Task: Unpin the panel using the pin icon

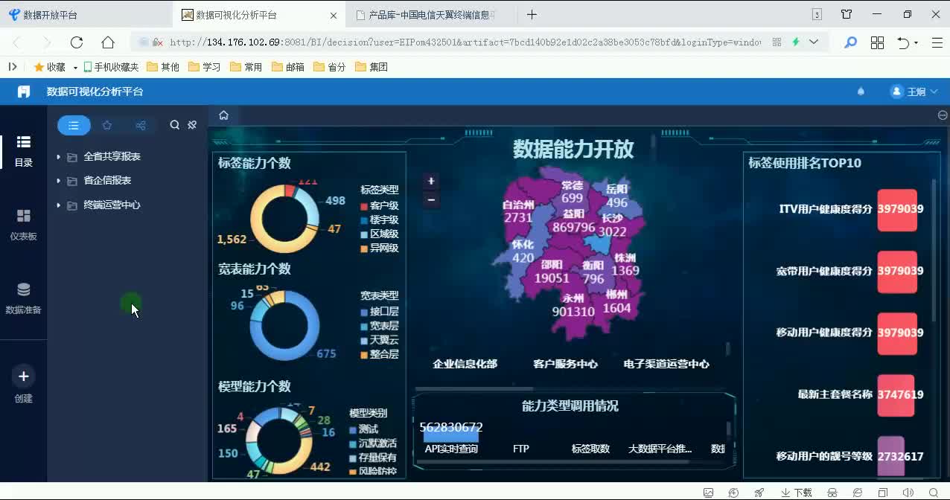Action: coord(192,125)
